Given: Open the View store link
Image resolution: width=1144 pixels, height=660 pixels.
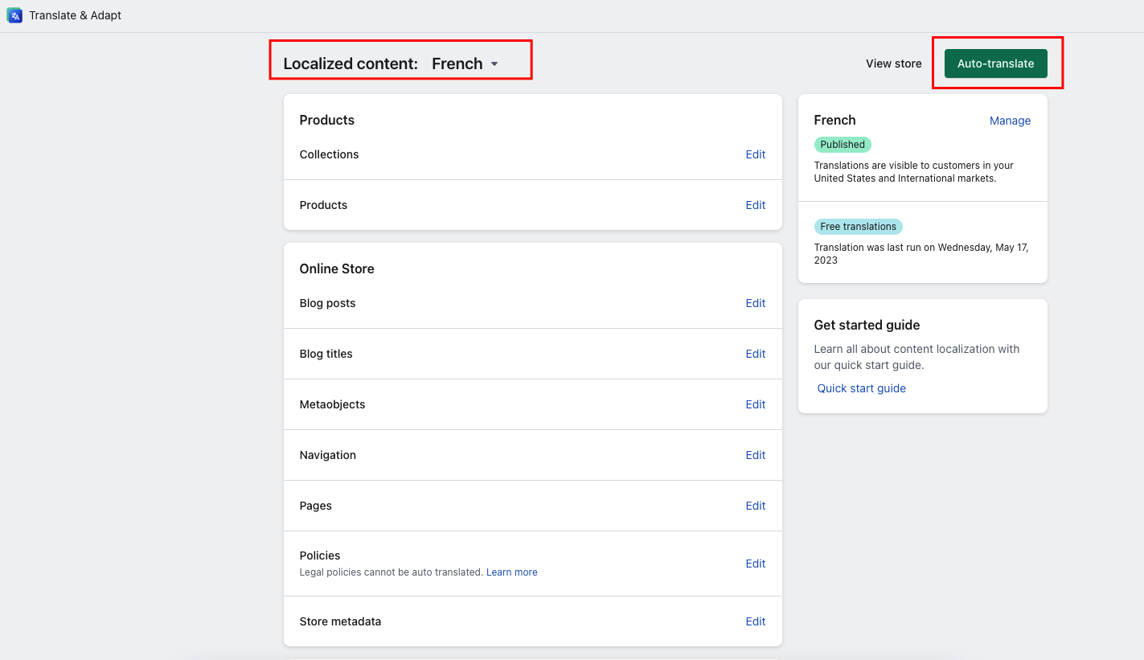Looking at the screenshot, I should pos(893,64).
